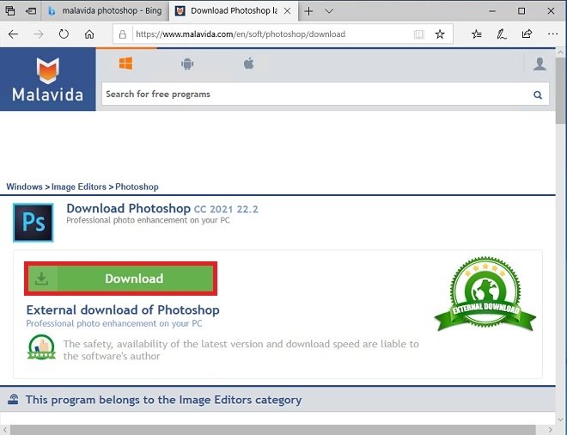Close the Download Photoshop tab
567x435 pixels.
click(x=288, y=11)
